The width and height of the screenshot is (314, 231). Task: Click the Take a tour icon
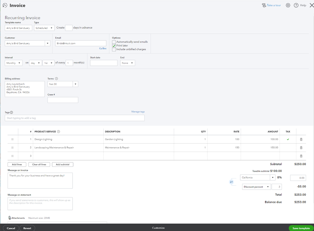click(264, 5)
